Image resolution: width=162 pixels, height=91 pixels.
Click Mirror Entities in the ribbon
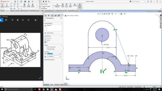point(43,4)
